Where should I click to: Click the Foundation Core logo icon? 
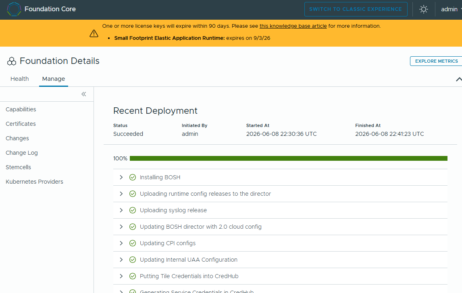[x=14, y=9]
